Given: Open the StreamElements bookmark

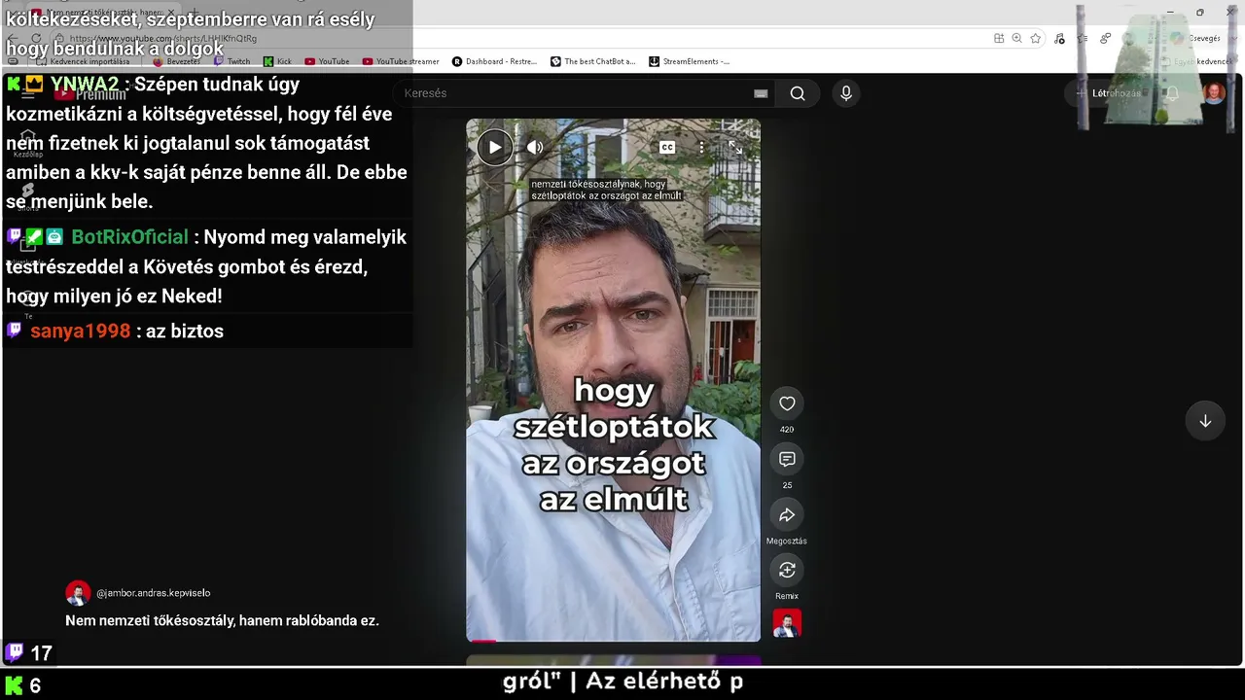Looking at the screenshot, I should point(689,61).
